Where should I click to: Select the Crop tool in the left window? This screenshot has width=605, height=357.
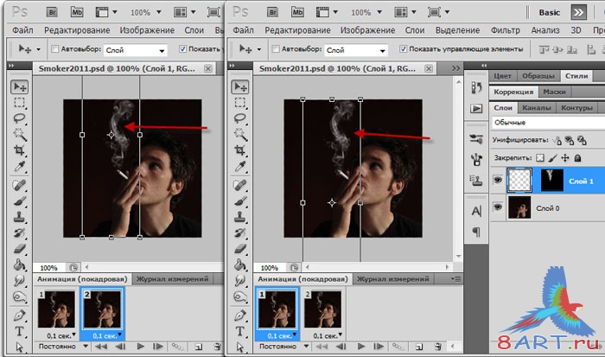(x=19, y=150)
